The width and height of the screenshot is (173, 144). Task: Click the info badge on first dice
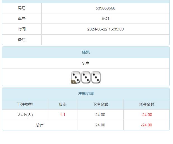pos(73,82)
